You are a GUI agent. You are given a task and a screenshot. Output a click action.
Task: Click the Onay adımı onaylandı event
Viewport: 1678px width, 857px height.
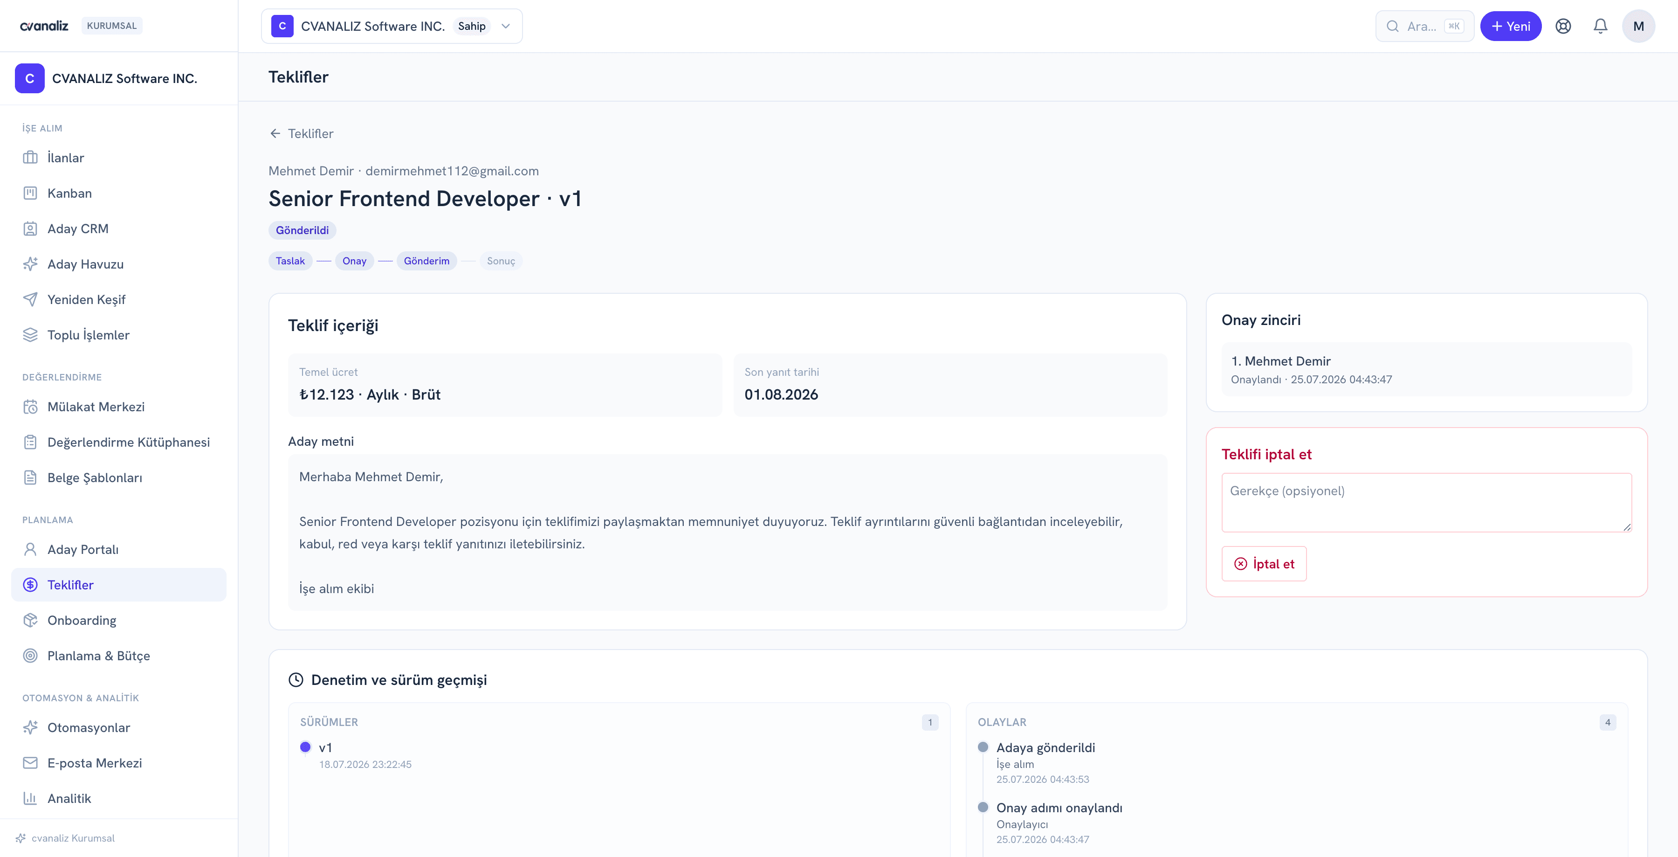click(1059, 808)
